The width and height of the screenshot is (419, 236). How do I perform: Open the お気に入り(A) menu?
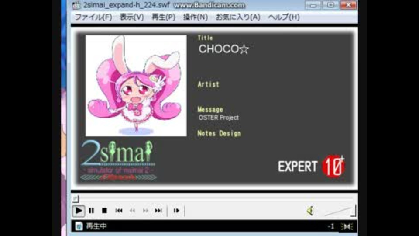tap(238, 17)
